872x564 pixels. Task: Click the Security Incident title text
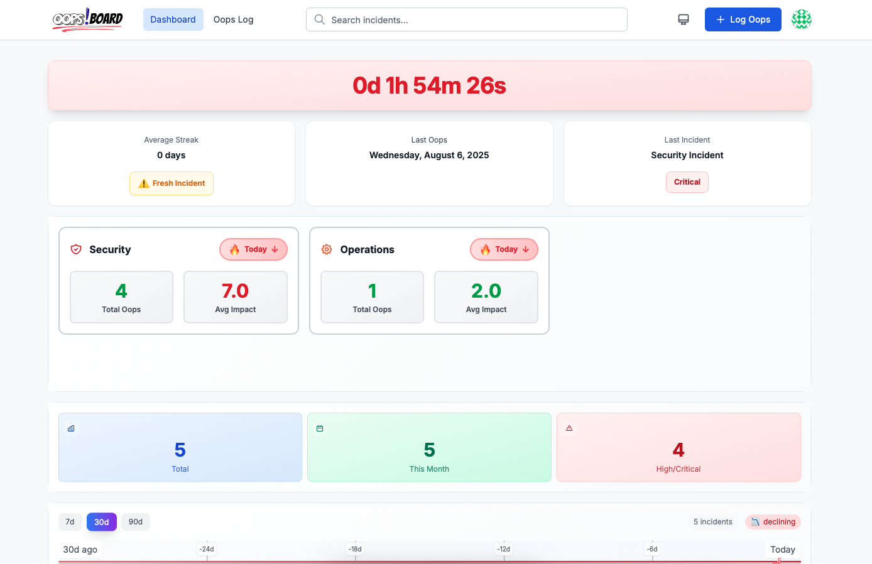687,155
